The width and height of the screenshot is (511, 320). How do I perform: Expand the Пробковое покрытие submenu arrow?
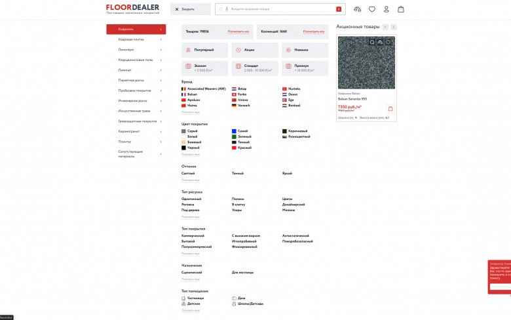pyautogui.click(x=161, y=90)
